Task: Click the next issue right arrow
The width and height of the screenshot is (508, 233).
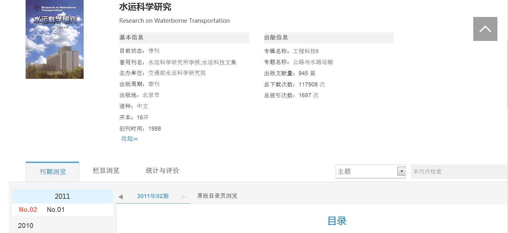Action: 184,197
